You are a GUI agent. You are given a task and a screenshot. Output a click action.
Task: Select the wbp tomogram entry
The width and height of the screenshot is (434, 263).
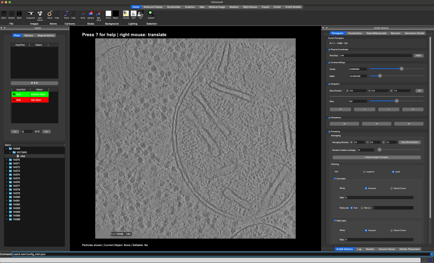[x=23, y=156]
